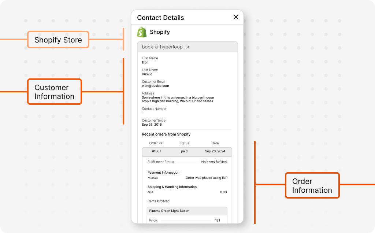Collapse the Plasma Green Light Saber item

point(187,211)
